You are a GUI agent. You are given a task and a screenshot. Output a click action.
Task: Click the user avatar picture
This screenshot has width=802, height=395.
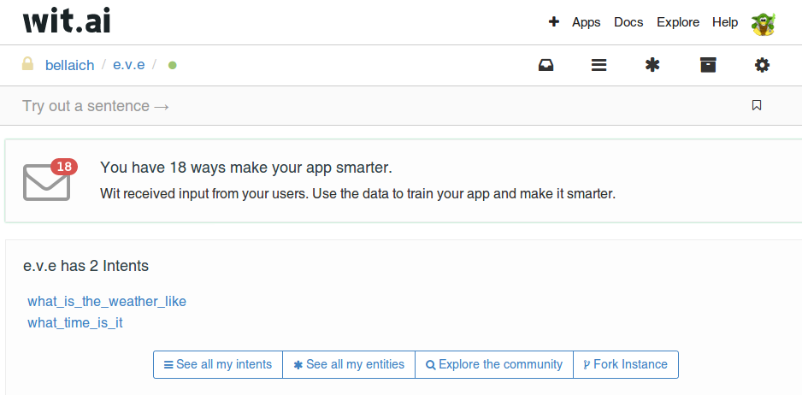[764, 24]
